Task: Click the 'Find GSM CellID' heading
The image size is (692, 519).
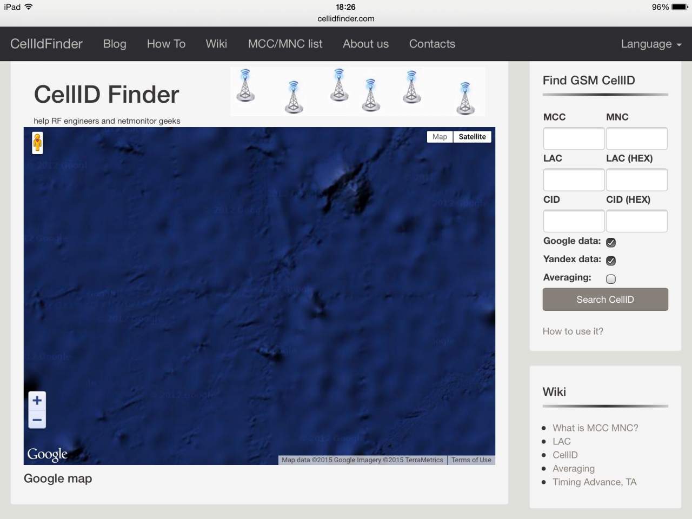Action: click(x=589, y=81)
